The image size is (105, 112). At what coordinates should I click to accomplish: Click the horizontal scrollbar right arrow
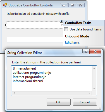[89, 93]
